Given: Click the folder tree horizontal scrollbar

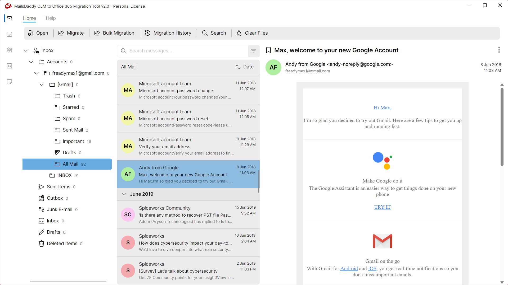Looking at the screenshot, I should pos(68,281).
